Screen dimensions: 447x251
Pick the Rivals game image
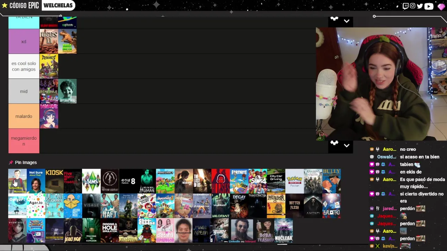(49, 66)
